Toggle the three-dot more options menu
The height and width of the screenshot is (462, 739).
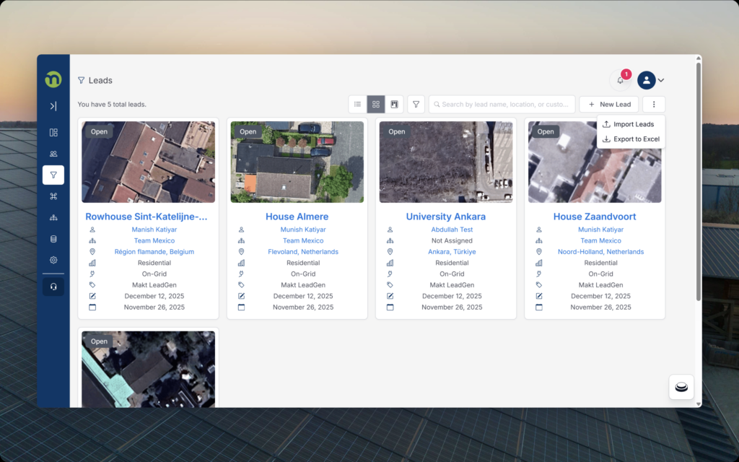pyautogui.click(x=653, y=105)
